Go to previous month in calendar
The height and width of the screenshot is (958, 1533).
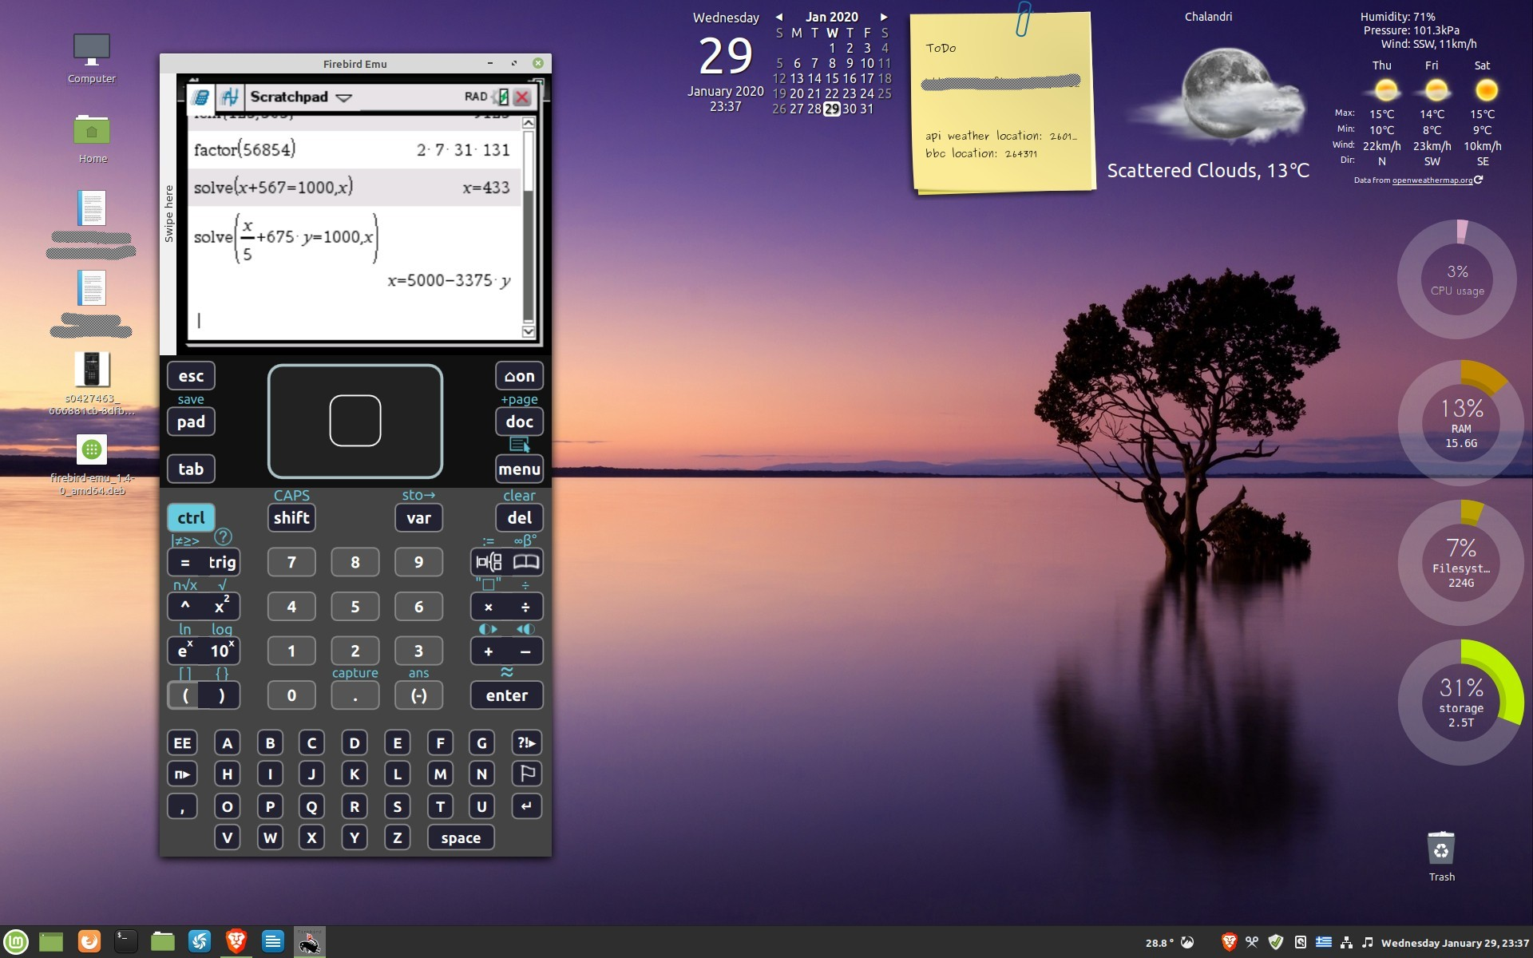point(779,17)
